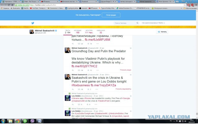Reply to Lou Dobbs #Ukraine says tweet
Screen dimensions: 198x126
[73, 104]
